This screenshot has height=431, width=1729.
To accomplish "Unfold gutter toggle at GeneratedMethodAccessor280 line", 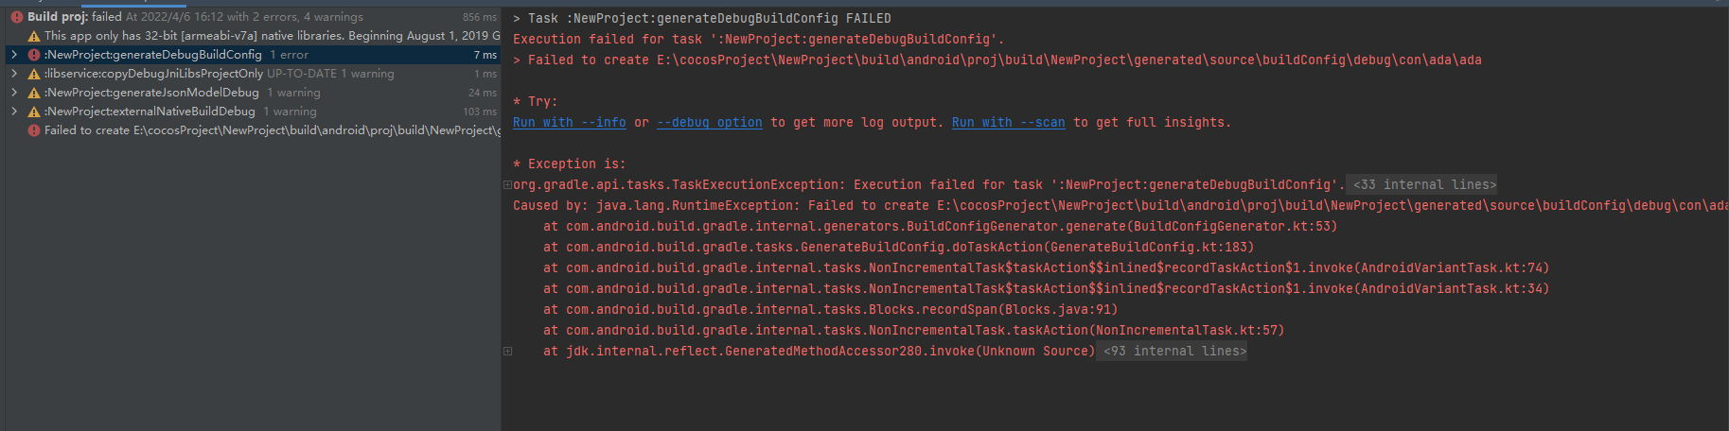I will click(x=507, y=352).
